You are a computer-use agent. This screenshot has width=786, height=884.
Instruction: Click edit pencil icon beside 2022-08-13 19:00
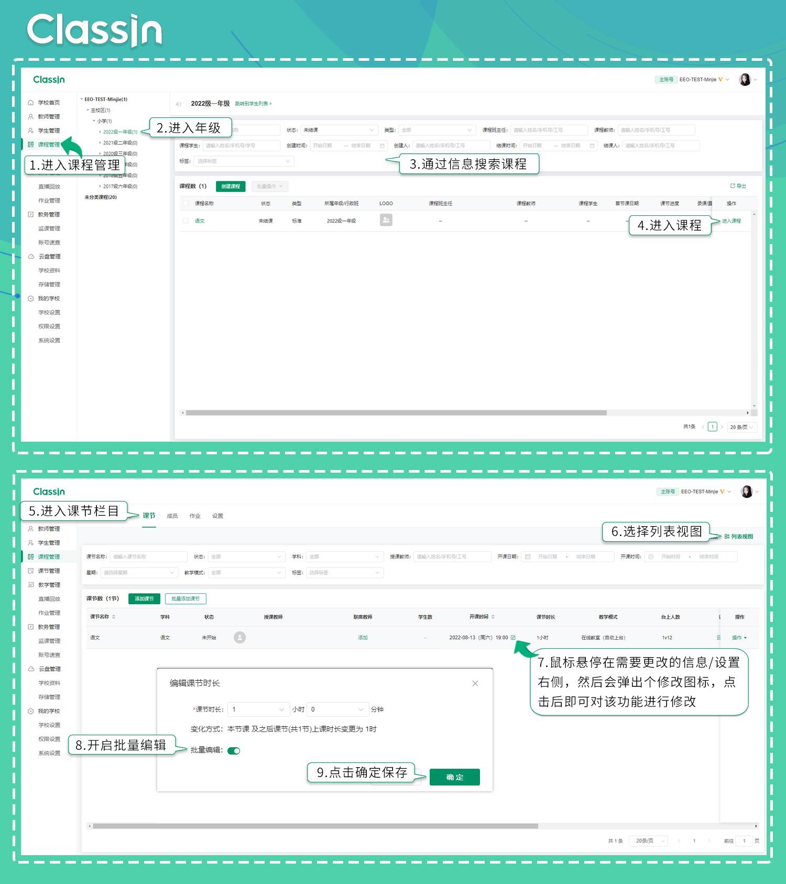tap(513, 638)
